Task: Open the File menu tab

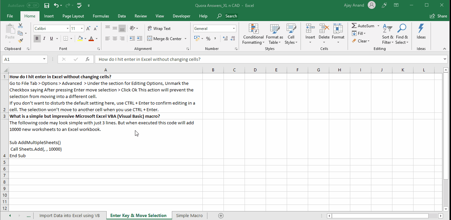Action: coord(10,16)
